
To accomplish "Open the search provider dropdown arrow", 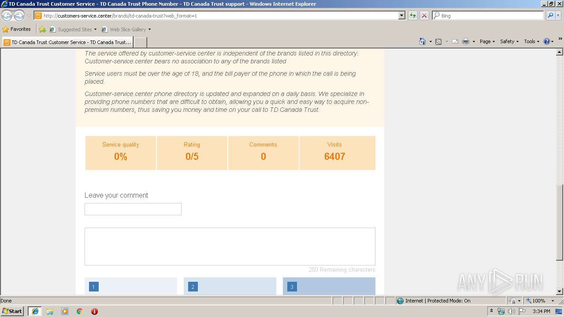I will pyautogui.click(x=558, y=15).
